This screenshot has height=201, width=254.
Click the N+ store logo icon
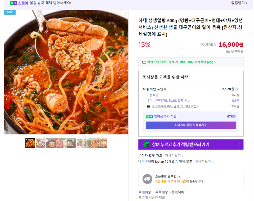coord(13,3)
